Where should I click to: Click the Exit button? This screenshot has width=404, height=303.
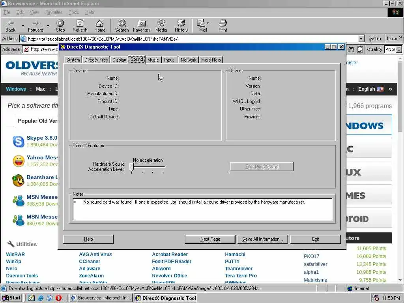click(x=315, y=239)
